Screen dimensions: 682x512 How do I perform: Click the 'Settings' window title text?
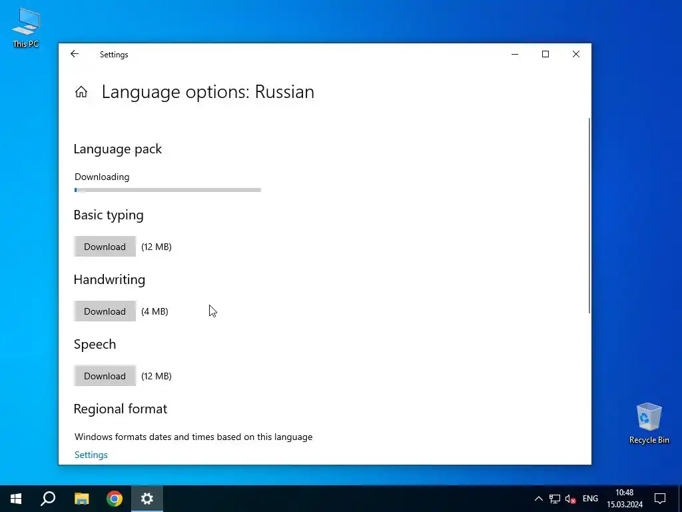[x=114, y=55]
